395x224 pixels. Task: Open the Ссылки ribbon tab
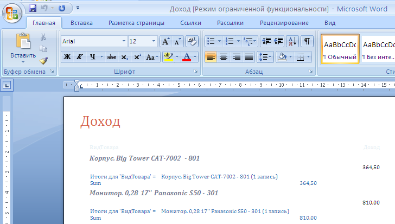click(190, 23)
